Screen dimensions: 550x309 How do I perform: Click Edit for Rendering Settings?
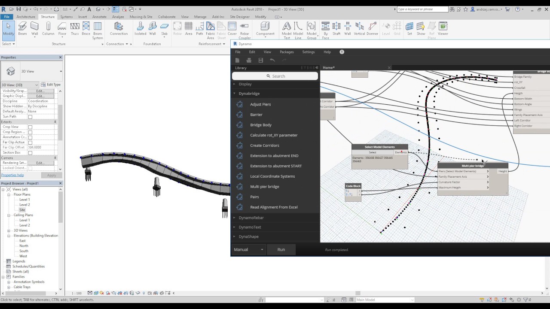tap(41, 163)
